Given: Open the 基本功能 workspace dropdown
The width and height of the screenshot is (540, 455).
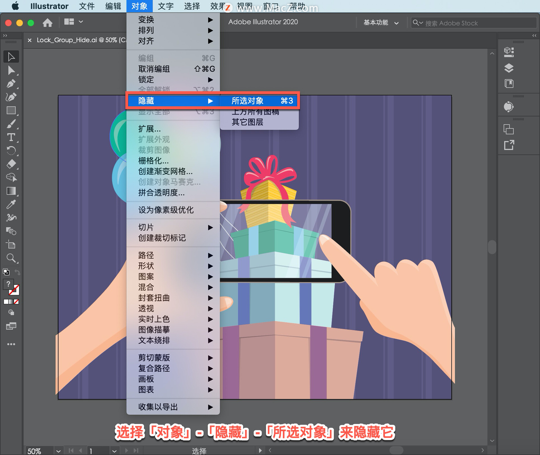Looking at the screenshot, I should 381,22.
